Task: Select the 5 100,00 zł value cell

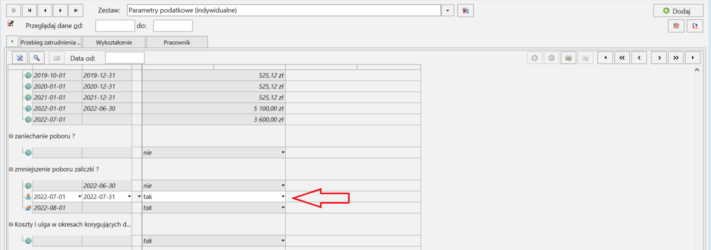Action: [213, 108]
